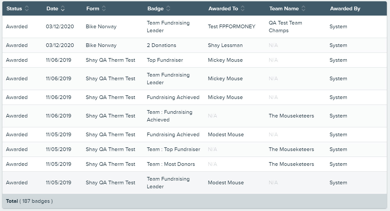Click The Mouseketeers in Most Donors row

(291, 164)
